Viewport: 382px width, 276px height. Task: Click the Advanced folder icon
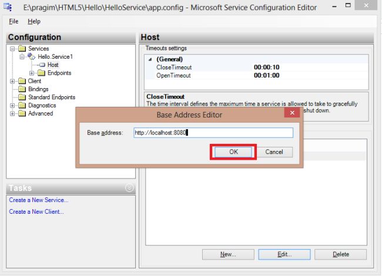(22, 113)
